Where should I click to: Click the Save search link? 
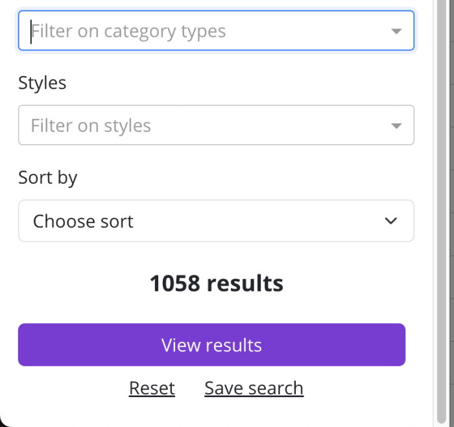254,388
